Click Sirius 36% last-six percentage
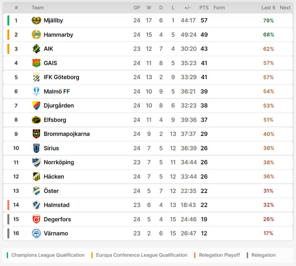The width and height of the screenshot is (296, 266). click(x=269, y=148)
